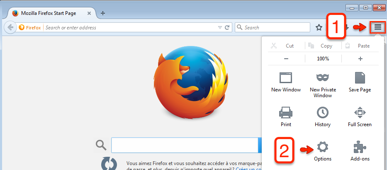The width and height of the screenshot is (387, 170).
Task: Reload the page with the refresh icon
Action: 227,28
